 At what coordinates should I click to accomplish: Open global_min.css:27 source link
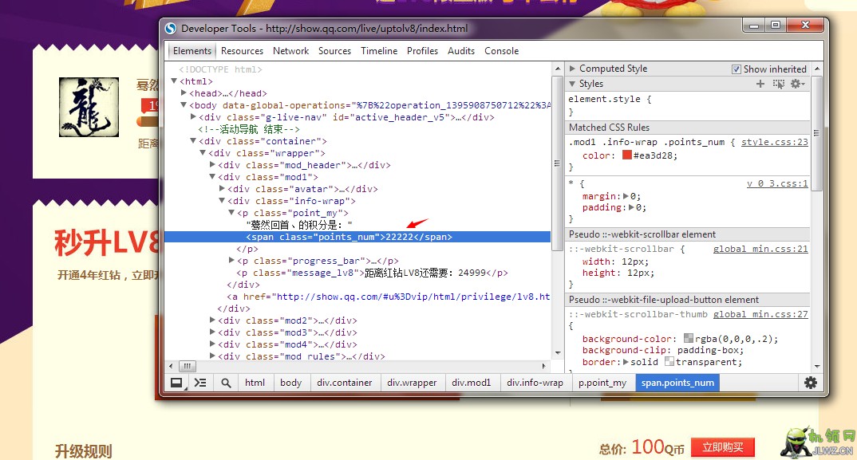(x=760, y=315)
